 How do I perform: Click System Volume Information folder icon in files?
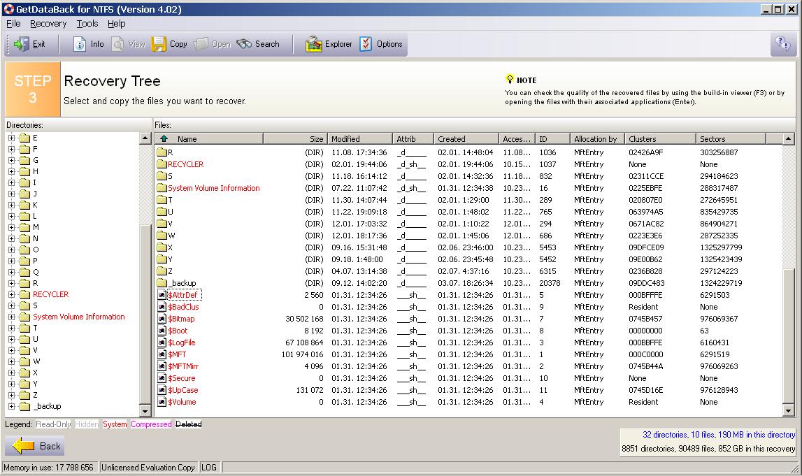point(162,187)
